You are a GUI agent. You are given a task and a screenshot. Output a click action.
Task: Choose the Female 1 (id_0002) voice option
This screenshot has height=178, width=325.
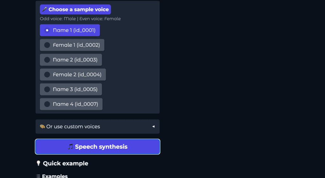pyautogui.click(x=76, y=45)
